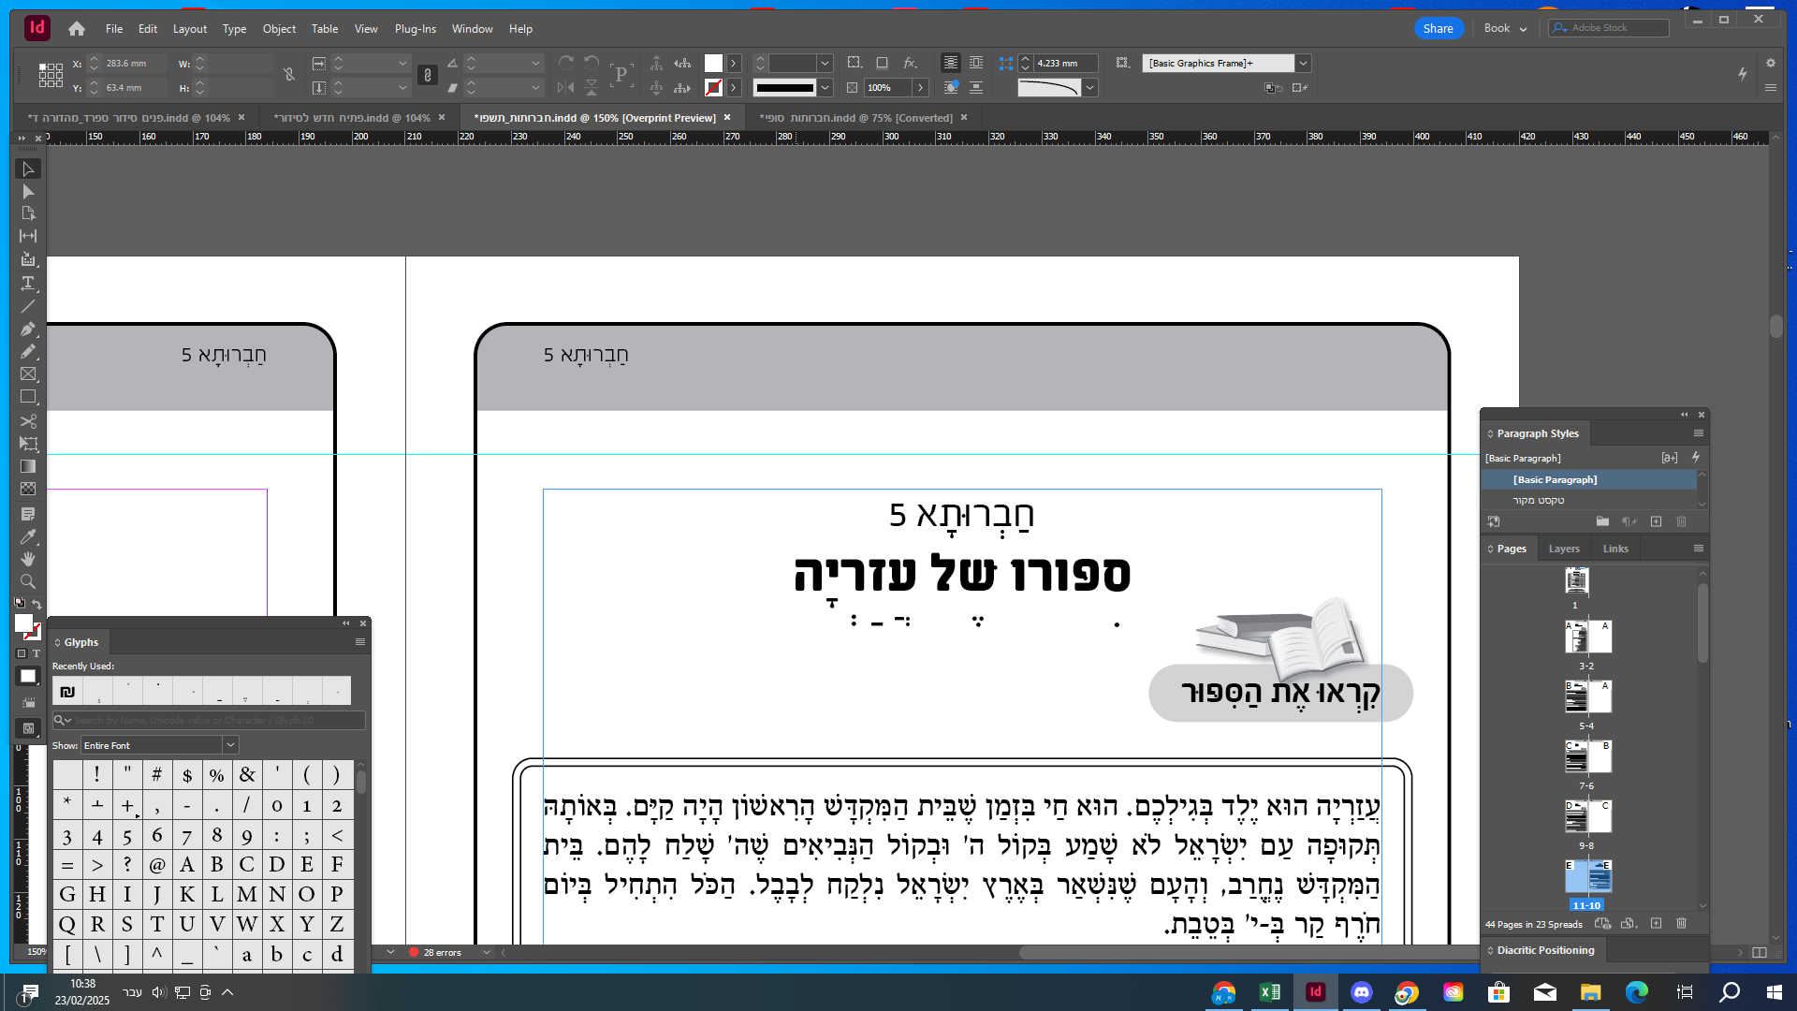Open the stroke style dropdown
Screen dimensions: 1797x1011
(825, 88)
